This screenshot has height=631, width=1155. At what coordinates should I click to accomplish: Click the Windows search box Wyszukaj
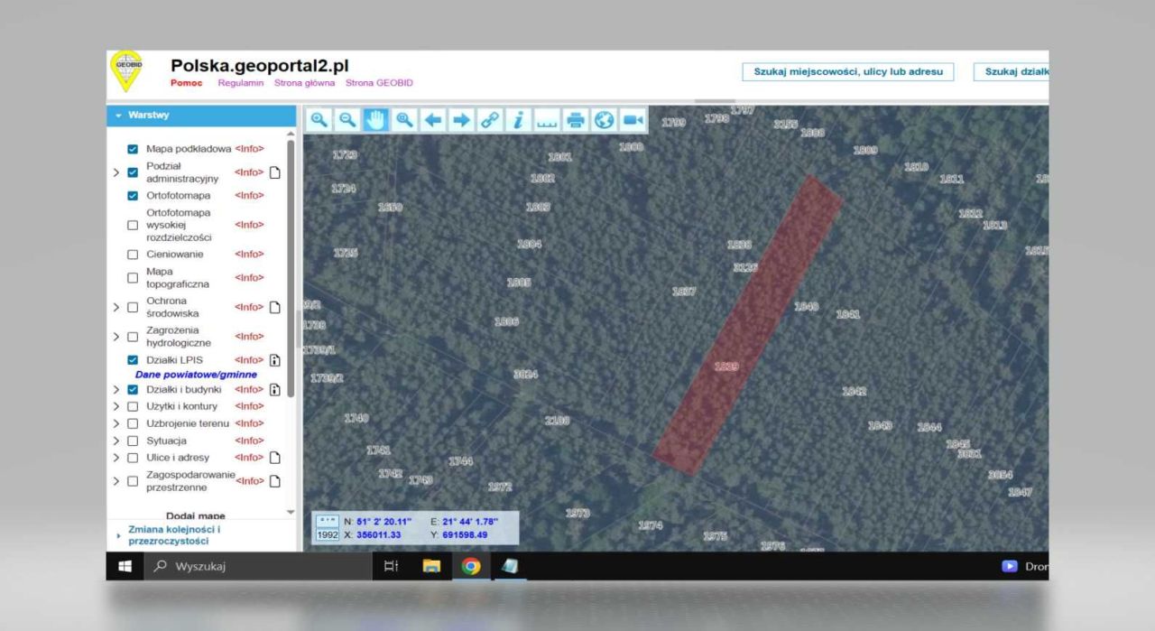257,566
